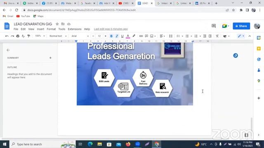Image resolution: width=264 pixels, height=148 pixels.
Task: Click the Windows taskbar search box
Action: pos(42,144)
